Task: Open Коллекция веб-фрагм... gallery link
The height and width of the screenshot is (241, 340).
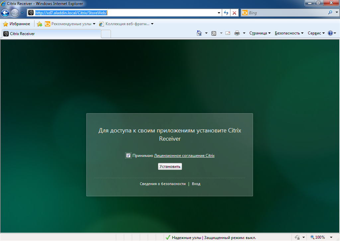Action: [126, 24]
